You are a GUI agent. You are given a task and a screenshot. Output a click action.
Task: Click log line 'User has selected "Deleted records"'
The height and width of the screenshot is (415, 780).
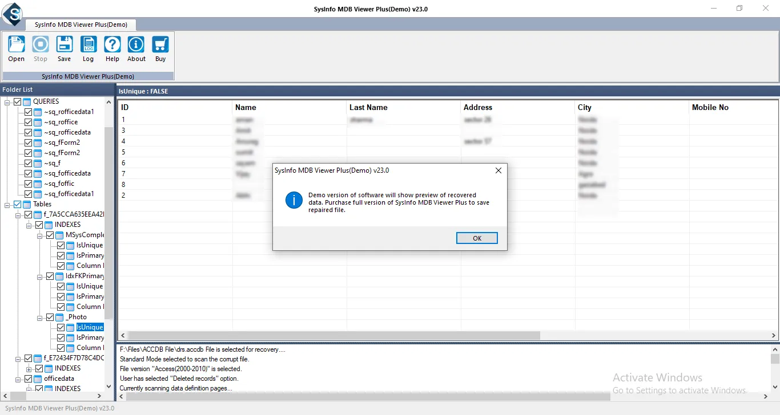(179, 379)
